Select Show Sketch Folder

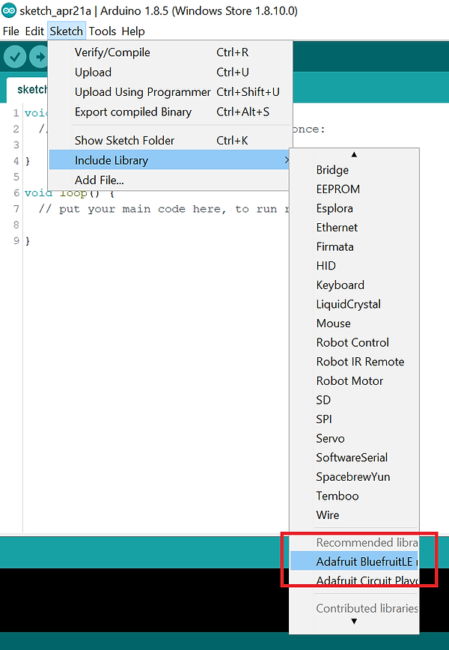pyautogui.click(x=170, y=141)
